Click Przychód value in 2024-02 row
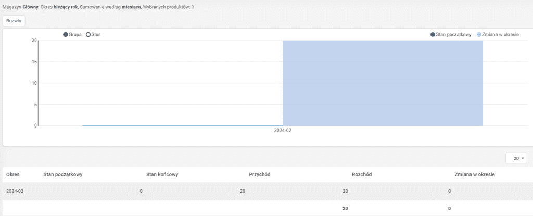533x216 pixels. 345,192
